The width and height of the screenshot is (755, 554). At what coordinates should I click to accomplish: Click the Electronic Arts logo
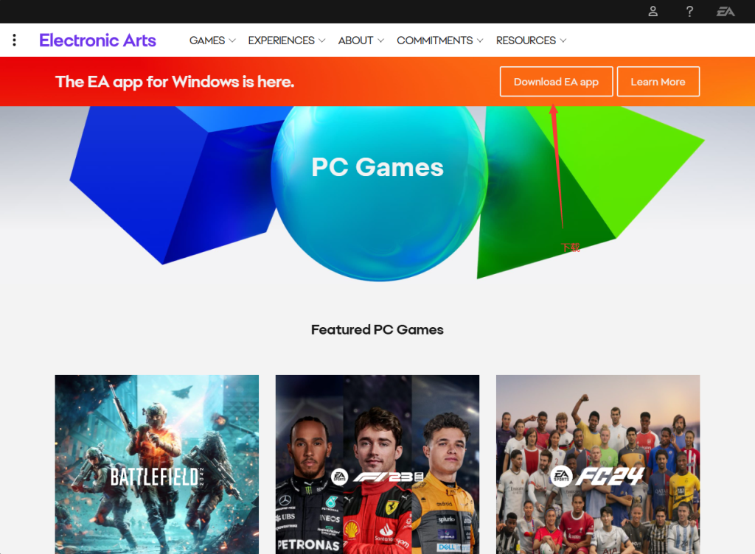97,41
